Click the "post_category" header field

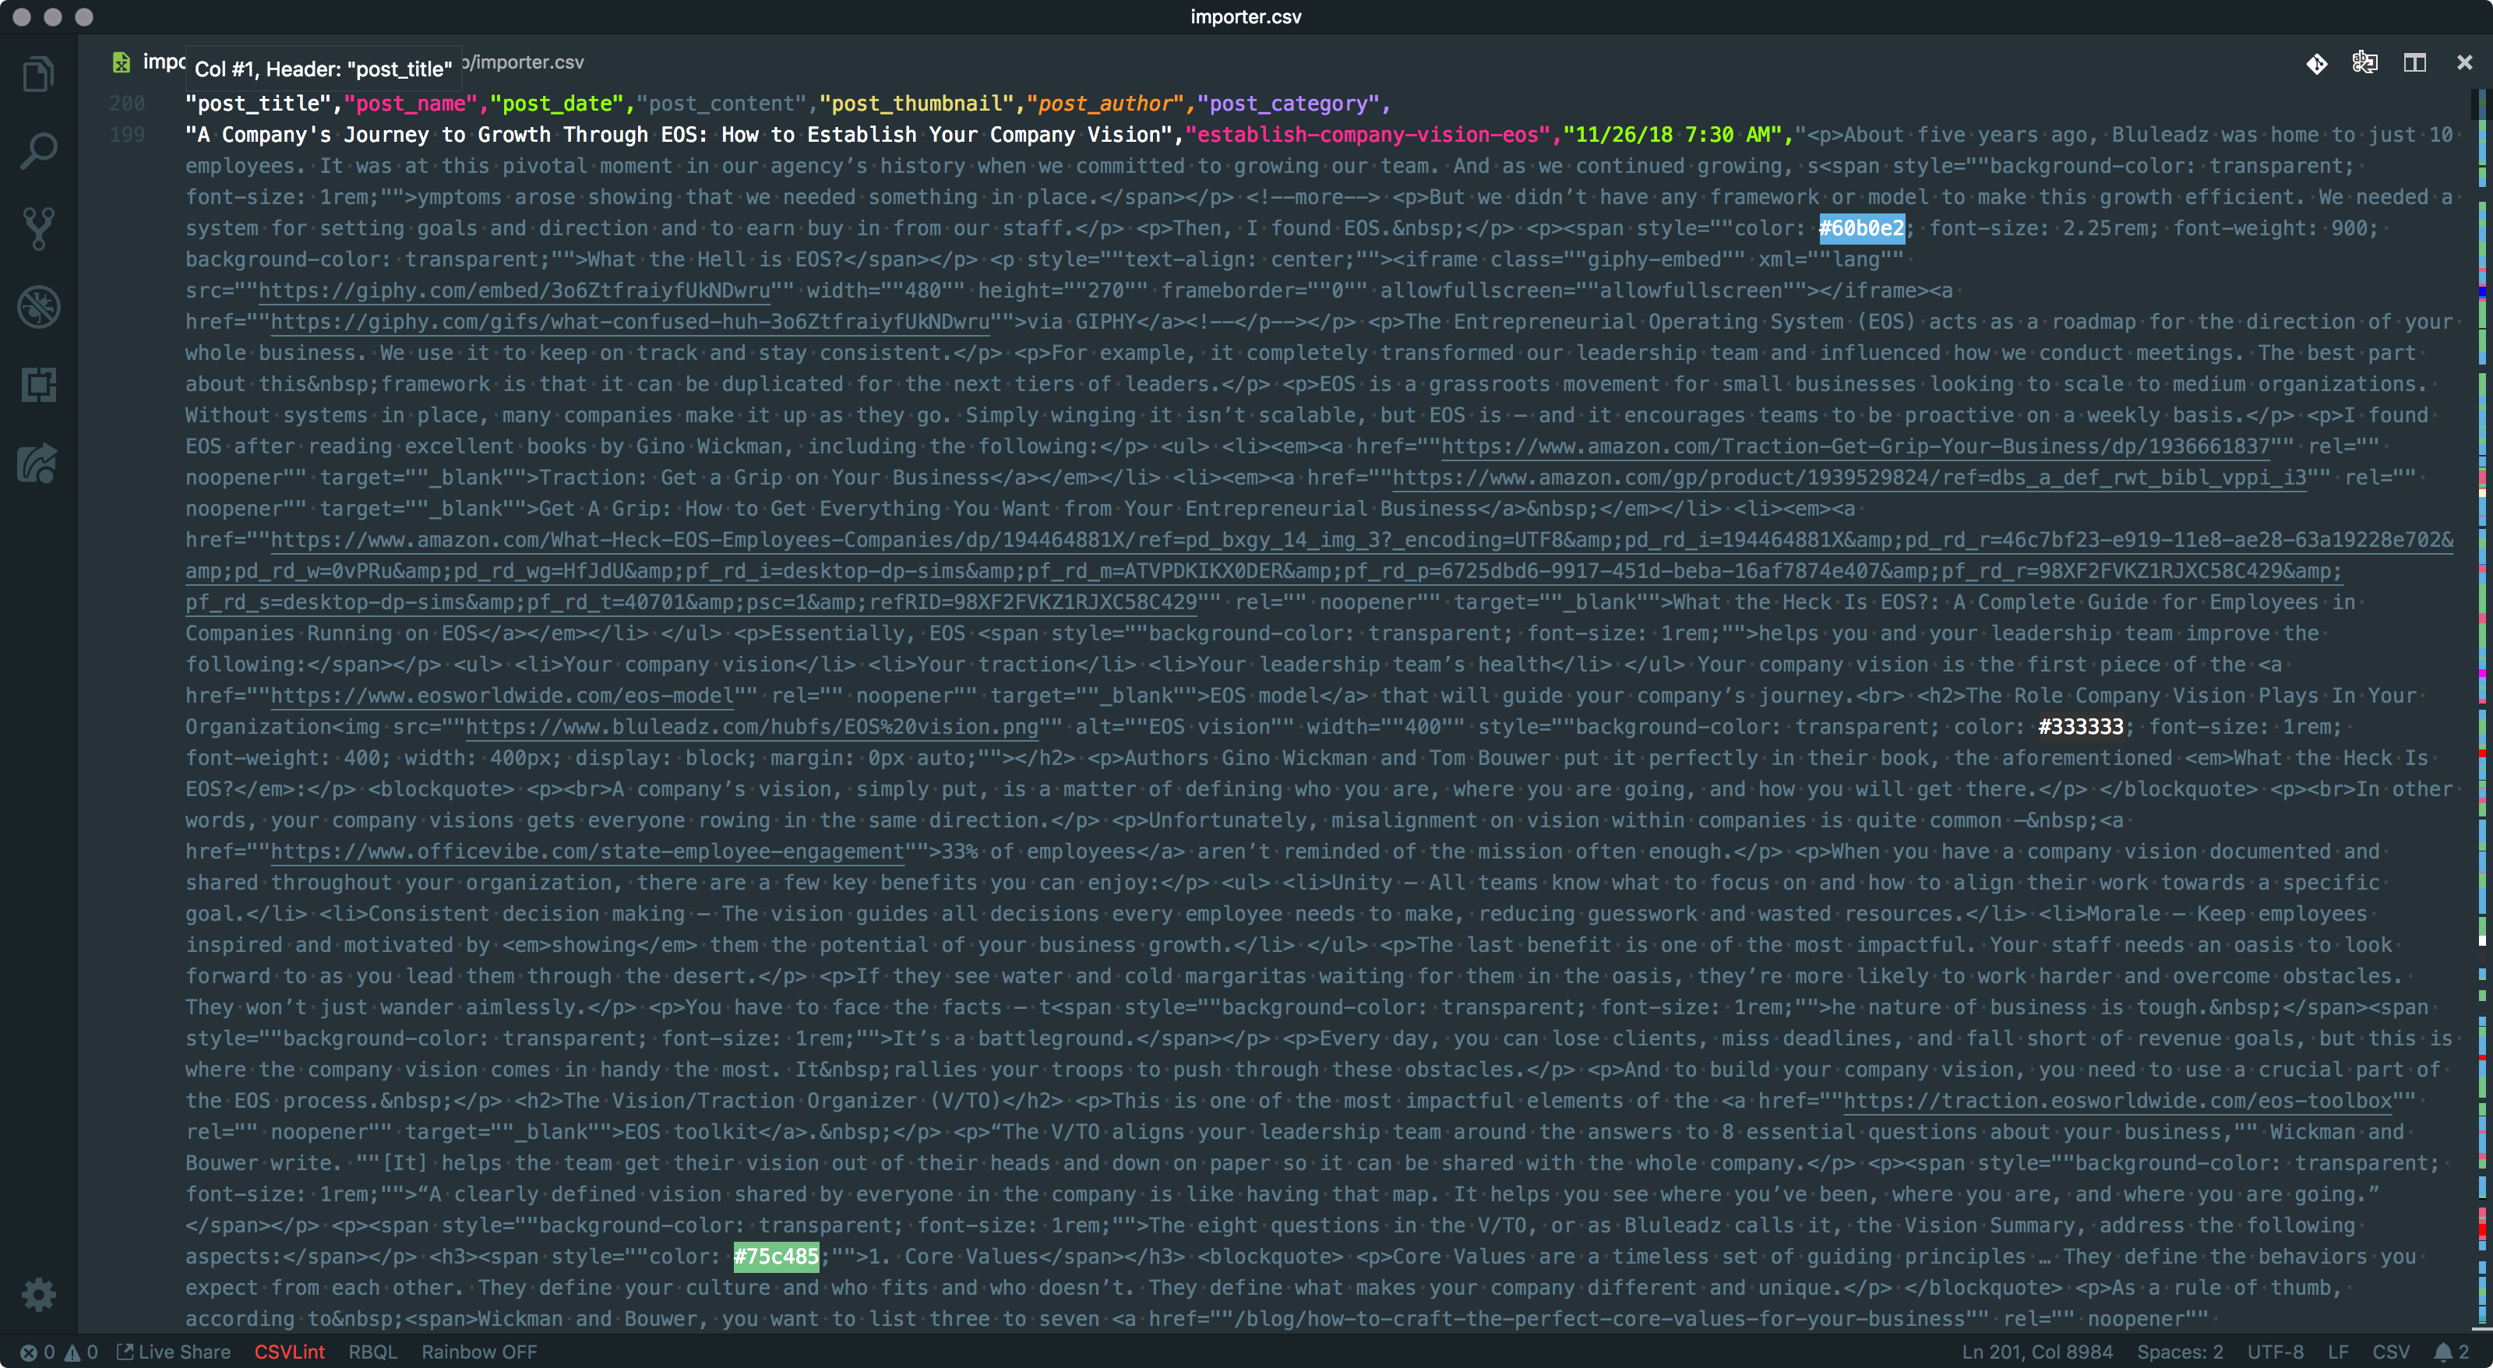tap(1288, 104)
